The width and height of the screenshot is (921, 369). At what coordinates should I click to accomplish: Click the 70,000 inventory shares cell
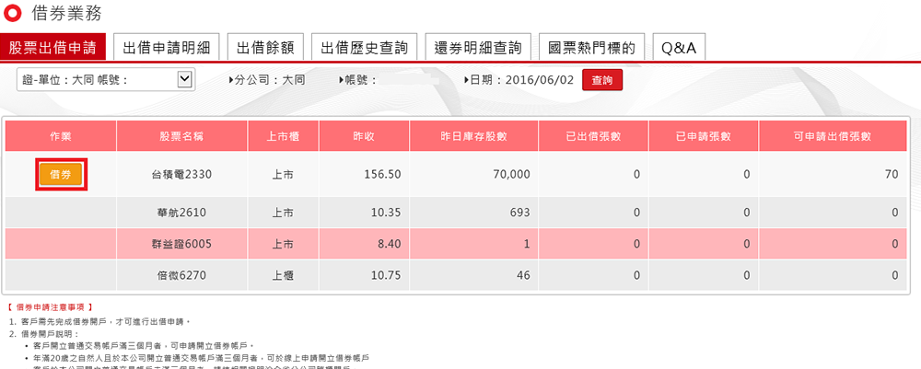(x=474, y=174)
